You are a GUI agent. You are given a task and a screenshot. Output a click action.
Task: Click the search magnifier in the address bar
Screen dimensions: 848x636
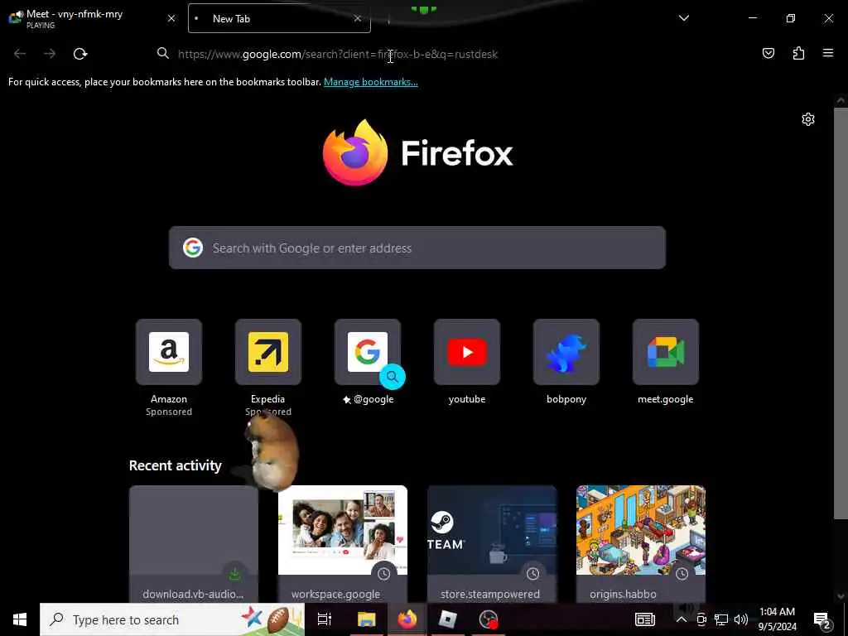pos(163,53)
